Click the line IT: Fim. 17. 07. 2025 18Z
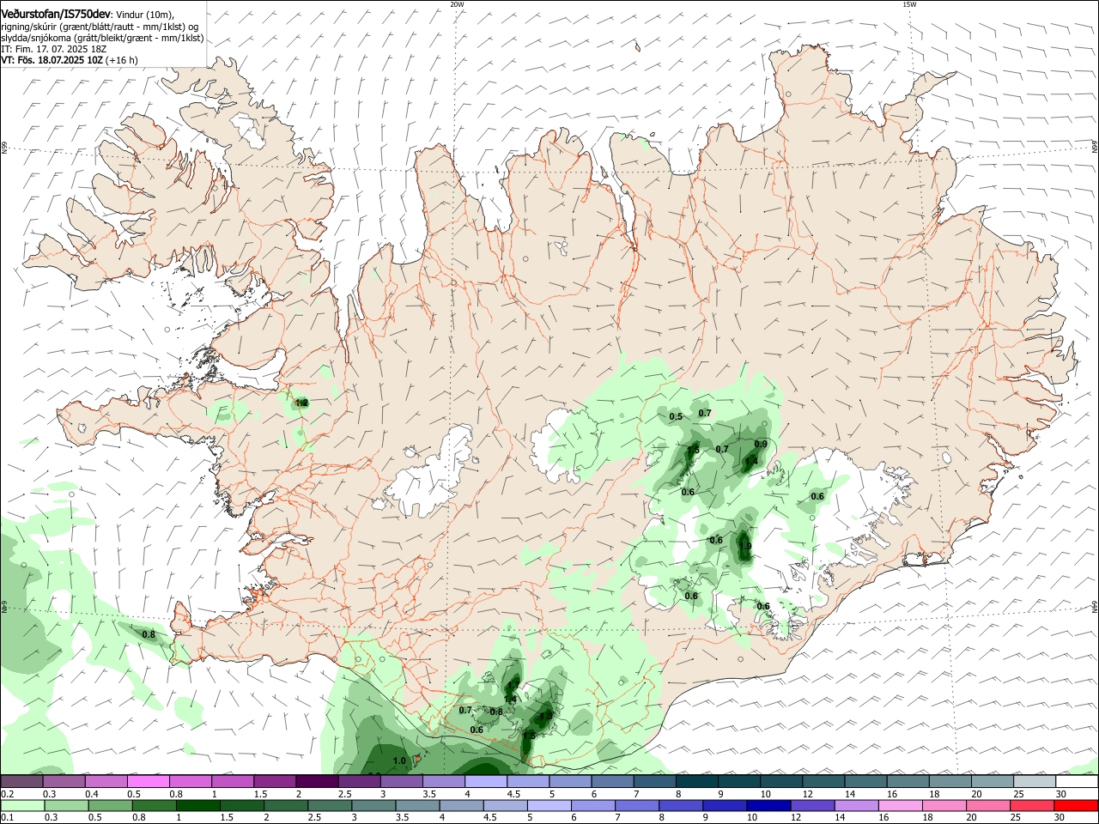Screen dimensions: 1099x824 54,49
